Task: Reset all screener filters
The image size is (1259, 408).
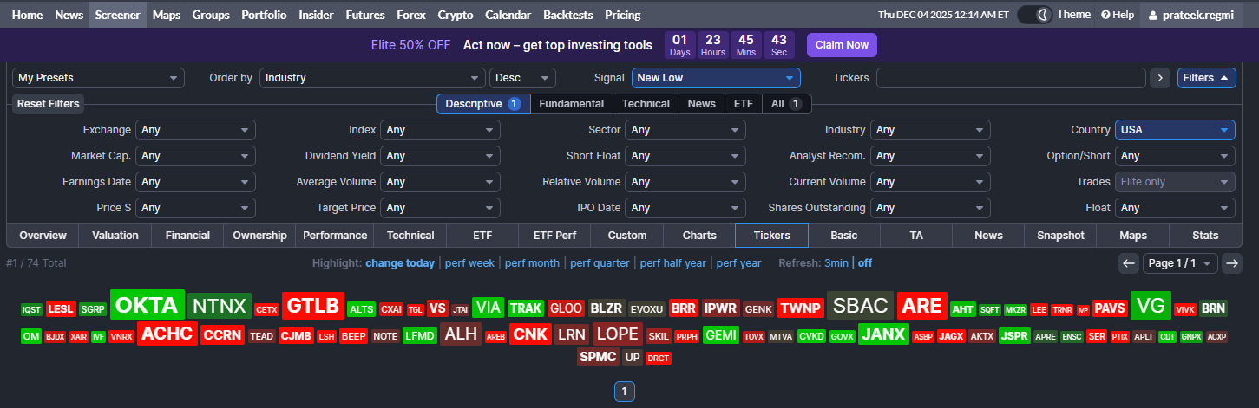Action: pos(49,104)
